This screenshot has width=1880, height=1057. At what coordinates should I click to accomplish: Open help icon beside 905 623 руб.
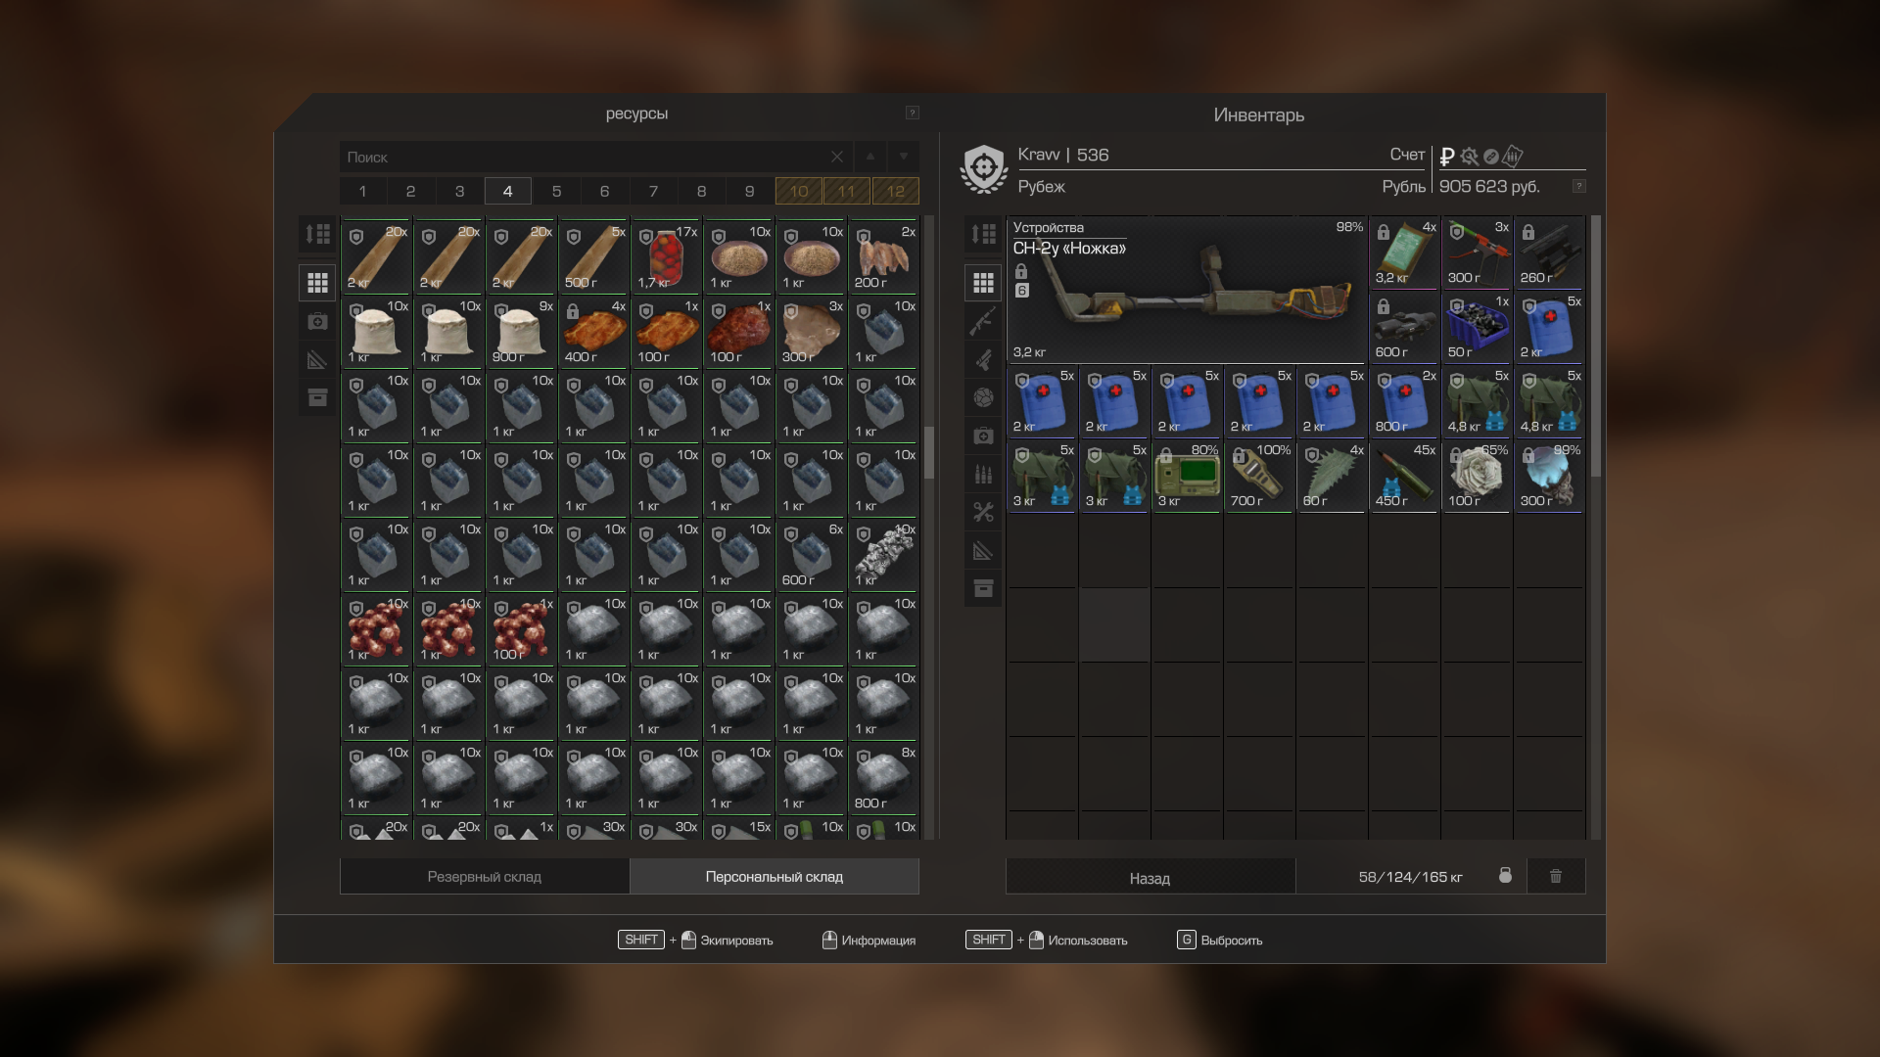pos(1578,186)
